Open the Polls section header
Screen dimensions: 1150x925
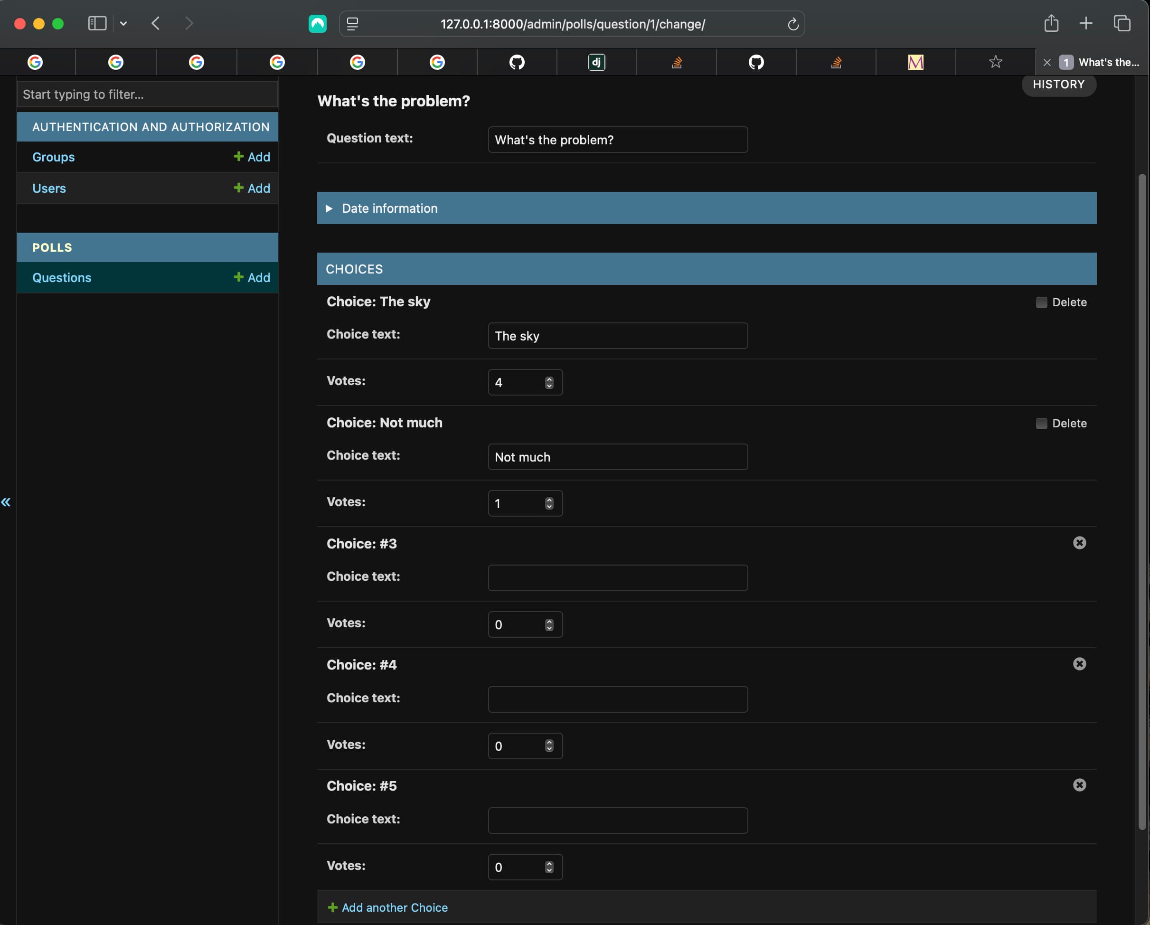tap(52, 247)
